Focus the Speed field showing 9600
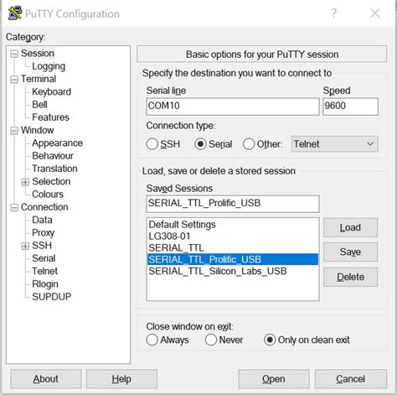 [351, 107]
